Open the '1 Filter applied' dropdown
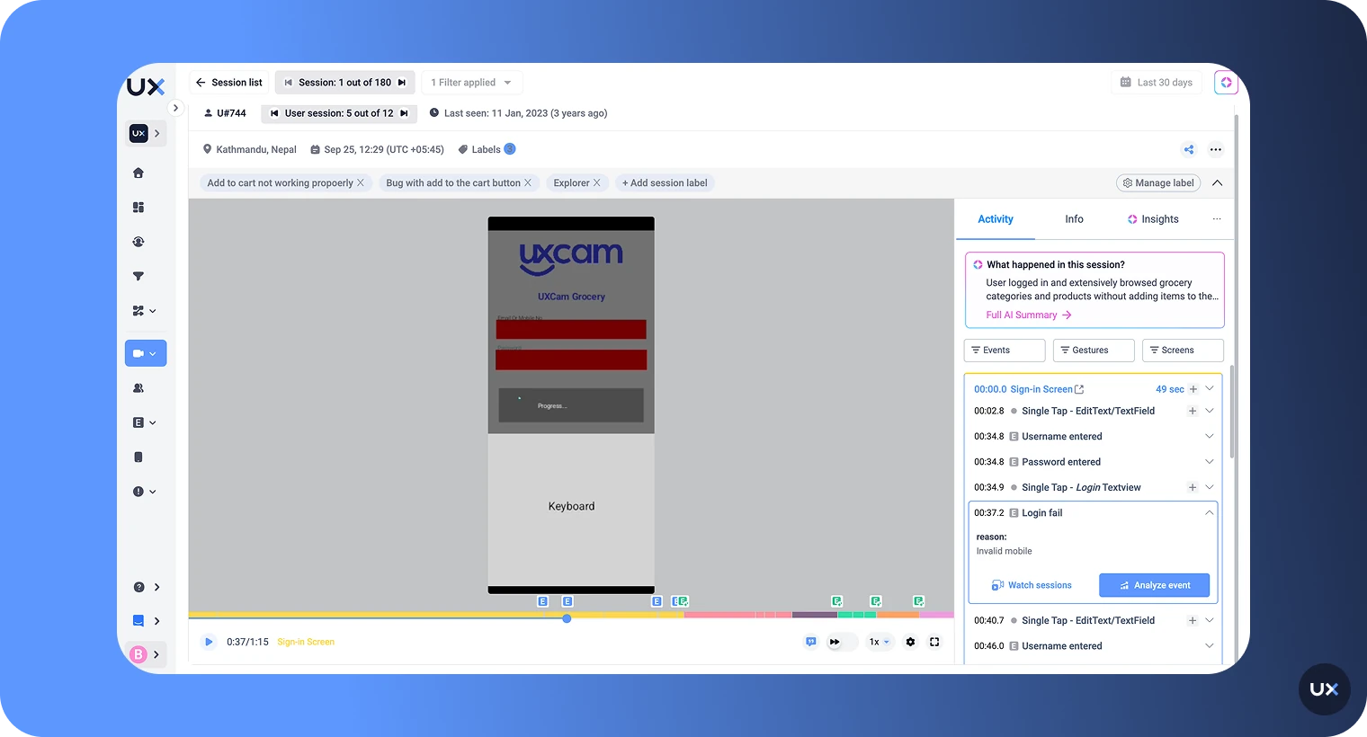The image size is (1367, 737). [471, 83]
